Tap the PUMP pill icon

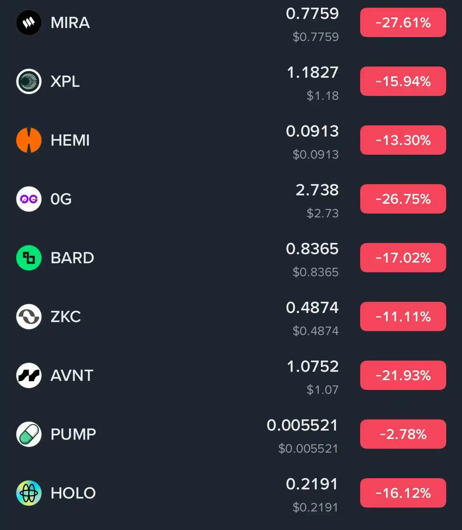(29, 434)
